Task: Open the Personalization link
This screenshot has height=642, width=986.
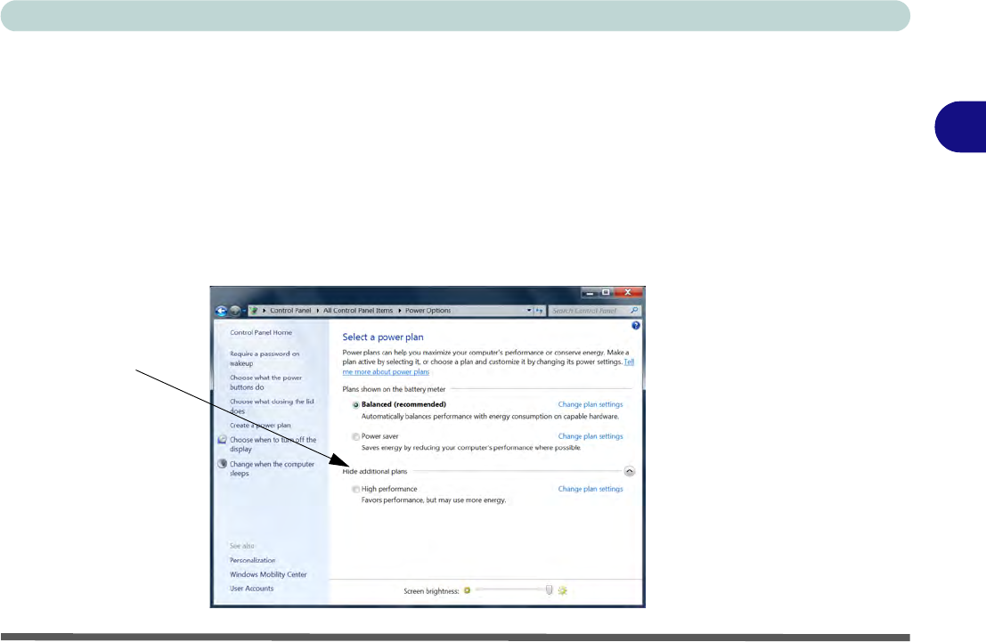Action: [252, 560]
